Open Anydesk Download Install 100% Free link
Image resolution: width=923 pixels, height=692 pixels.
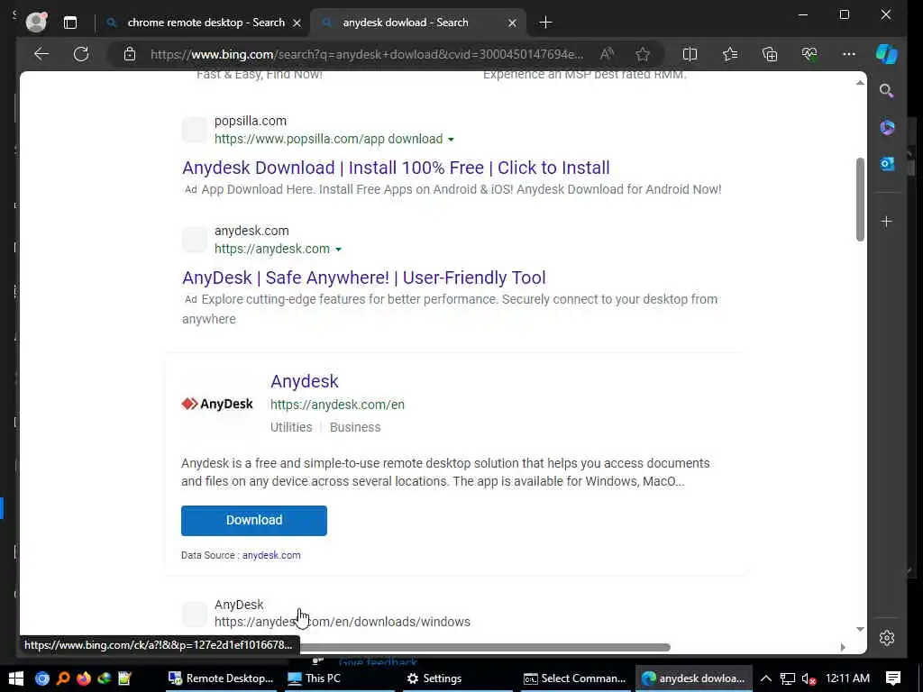(396, 168)
